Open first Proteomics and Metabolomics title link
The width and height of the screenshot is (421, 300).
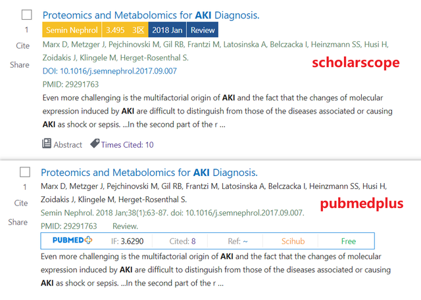point(151,15)
